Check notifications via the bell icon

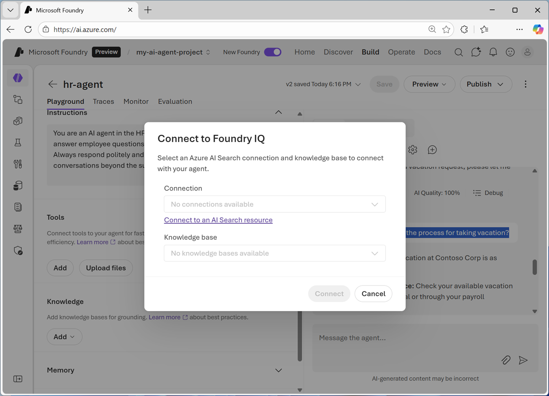493,52
